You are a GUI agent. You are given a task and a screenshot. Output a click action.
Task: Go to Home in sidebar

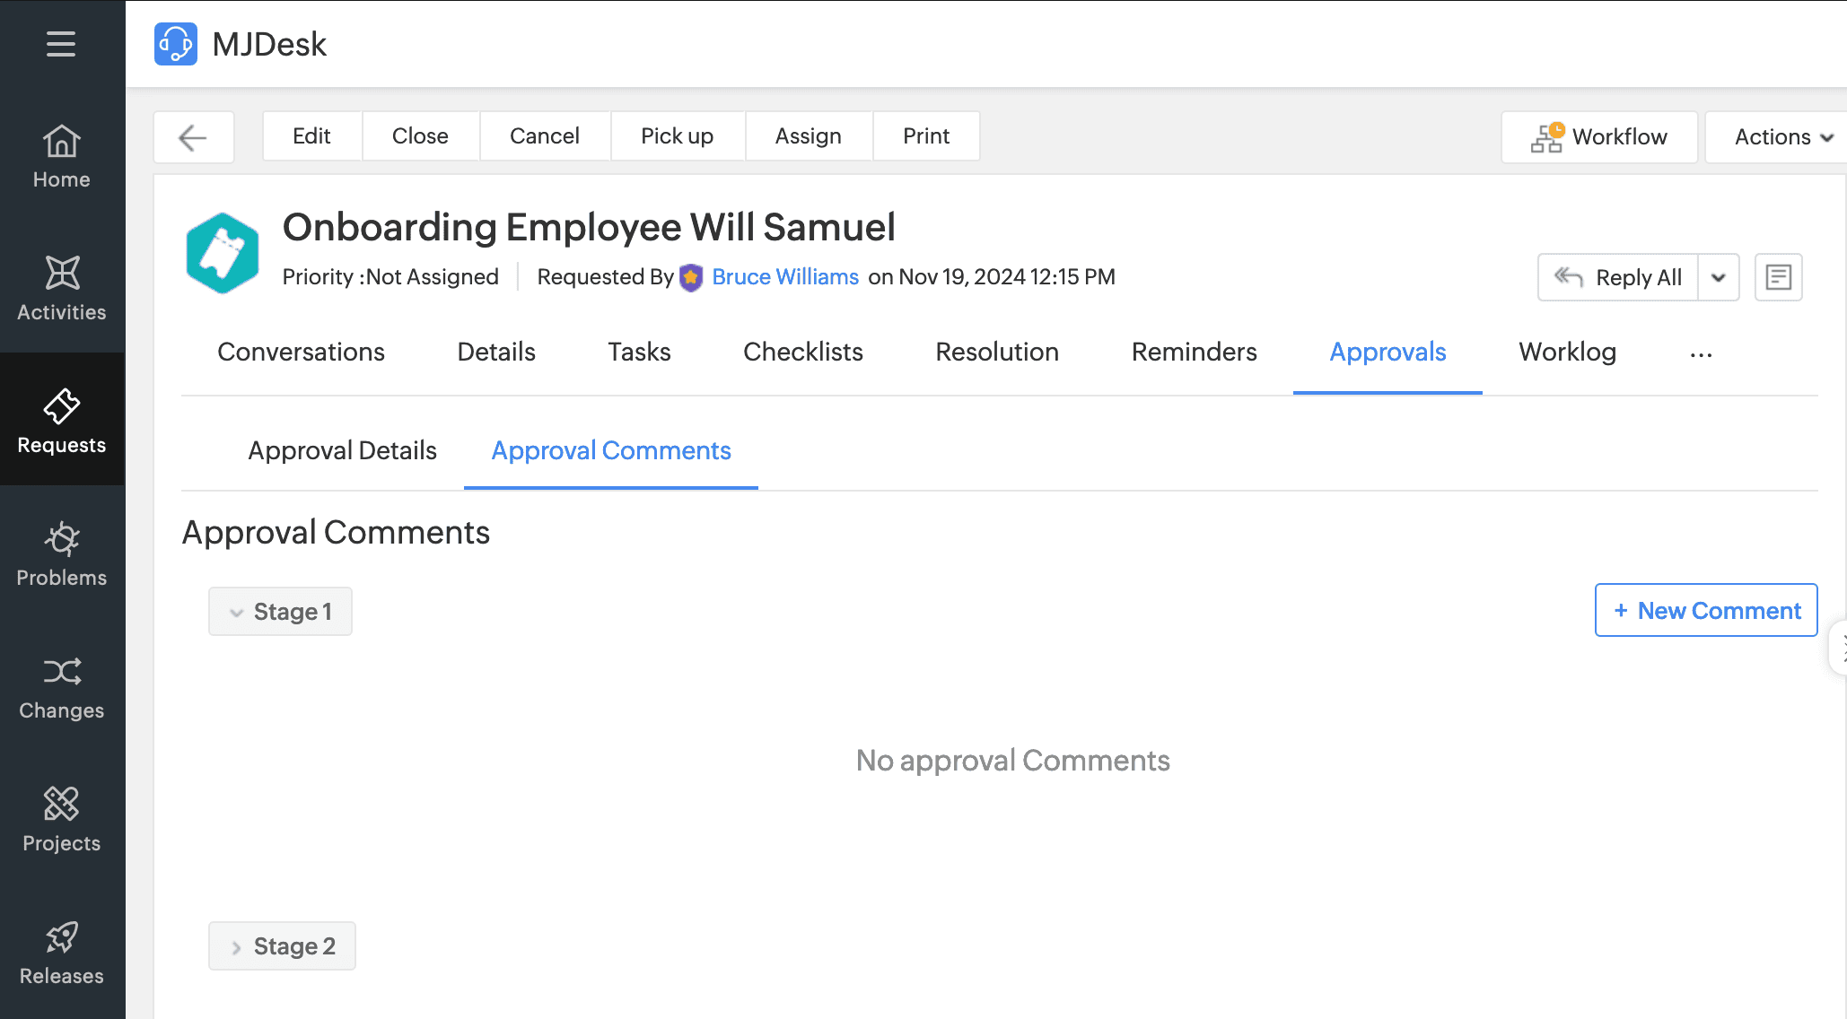tap(62, 157)
